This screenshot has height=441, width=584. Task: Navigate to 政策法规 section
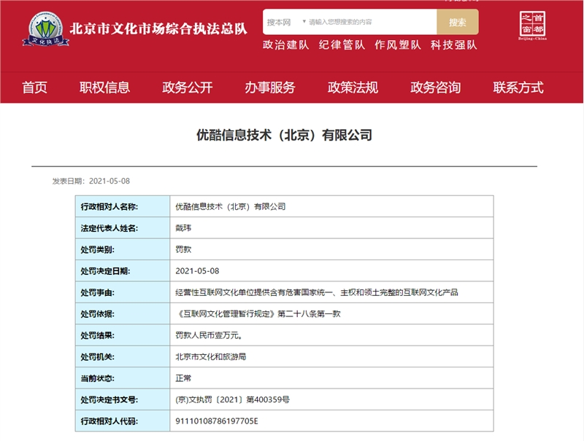(353, 87)
